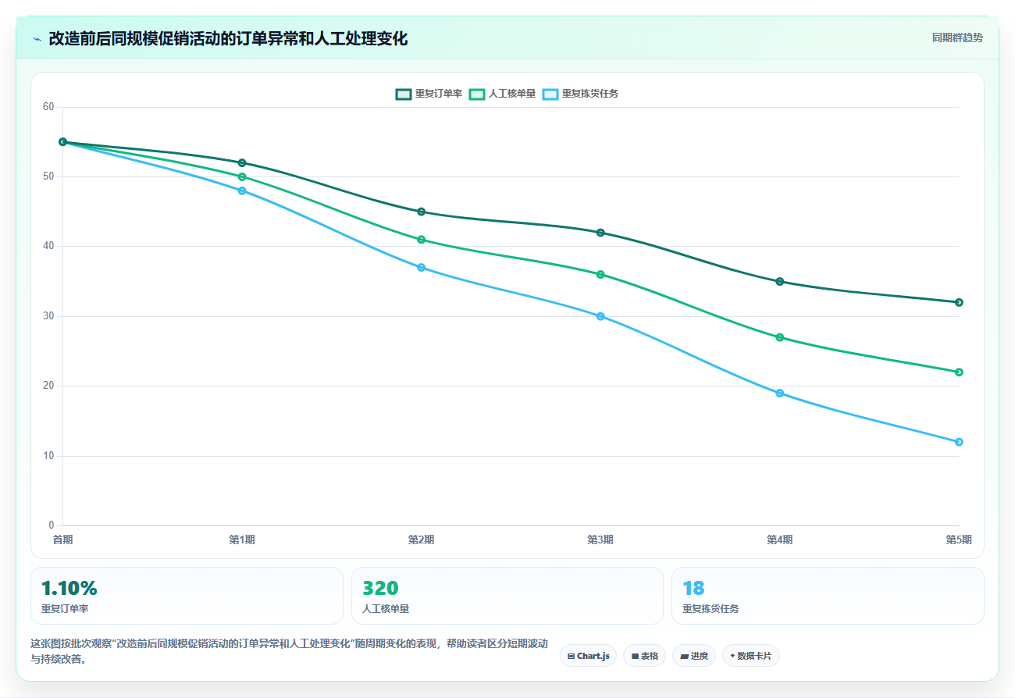Screen dimensions: 1015x698
Task: Click the 首期 x-axis label
Action: coord(63,540)
